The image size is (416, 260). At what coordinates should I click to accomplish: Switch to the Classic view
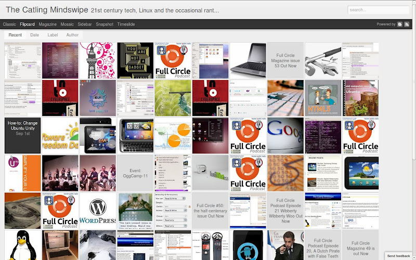click(9, 24)
